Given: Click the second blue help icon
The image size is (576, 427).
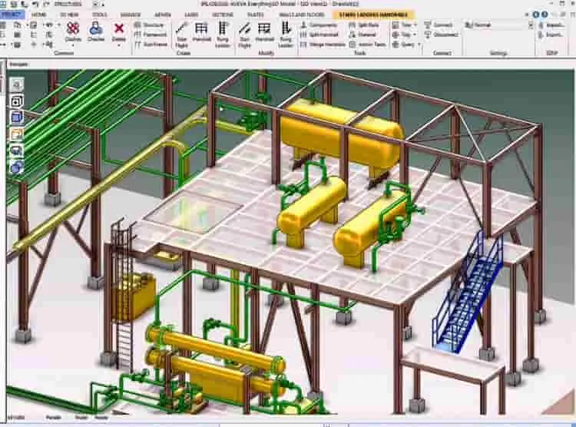Looking at the screenshot, I should (x=545, y=15).
